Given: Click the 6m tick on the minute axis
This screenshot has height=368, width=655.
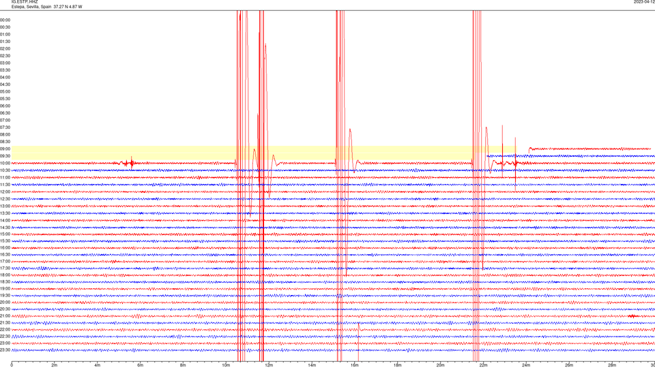Looking at the screenshot, I should 140,365.
